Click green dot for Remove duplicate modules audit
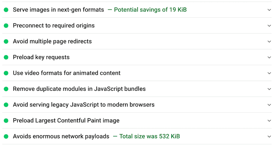Image resolution: width=278 pixels, height=147 pixels. point(6,89)
